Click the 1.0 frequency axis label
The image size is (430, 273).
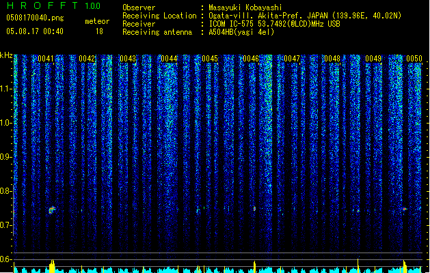[5, 123]
